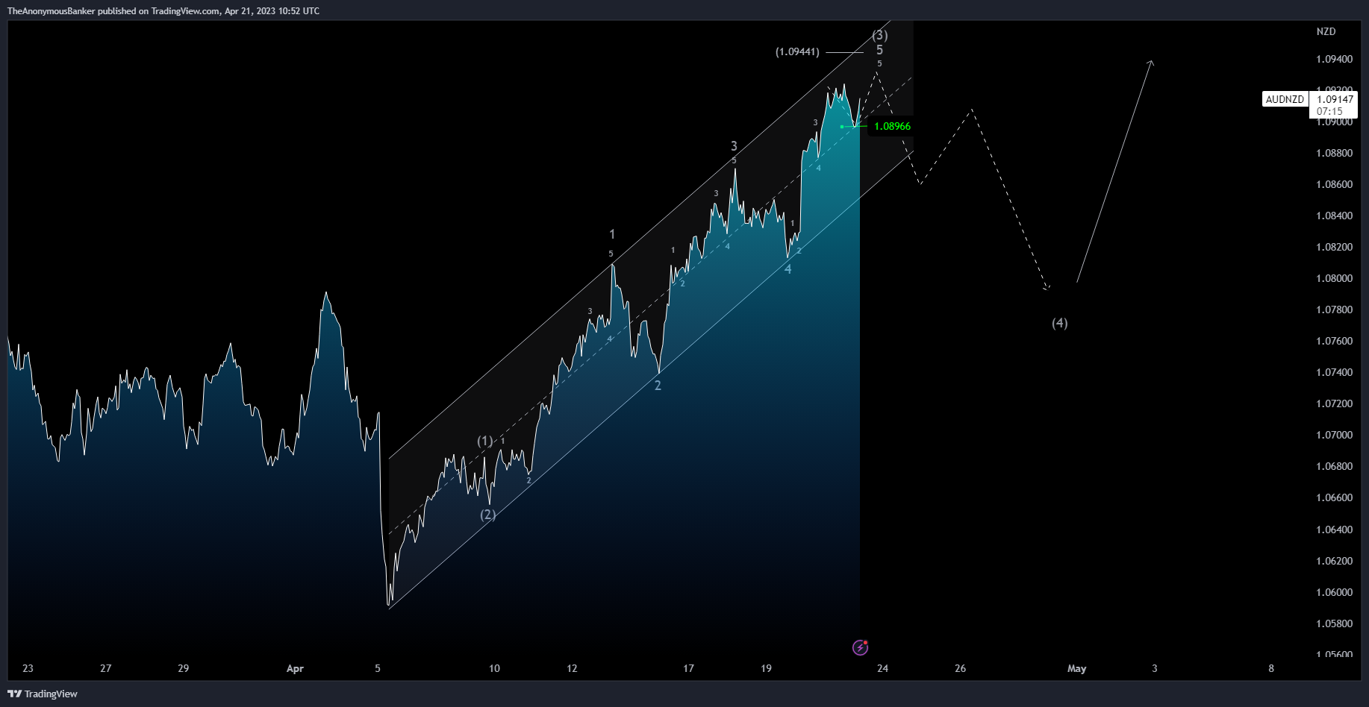Click the 1.09400 price axis value
Screen dimensions: 1369x707
click(x=1334, y=59)
